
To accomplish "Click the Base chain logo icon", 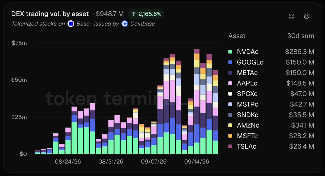I will click(71, 24).
